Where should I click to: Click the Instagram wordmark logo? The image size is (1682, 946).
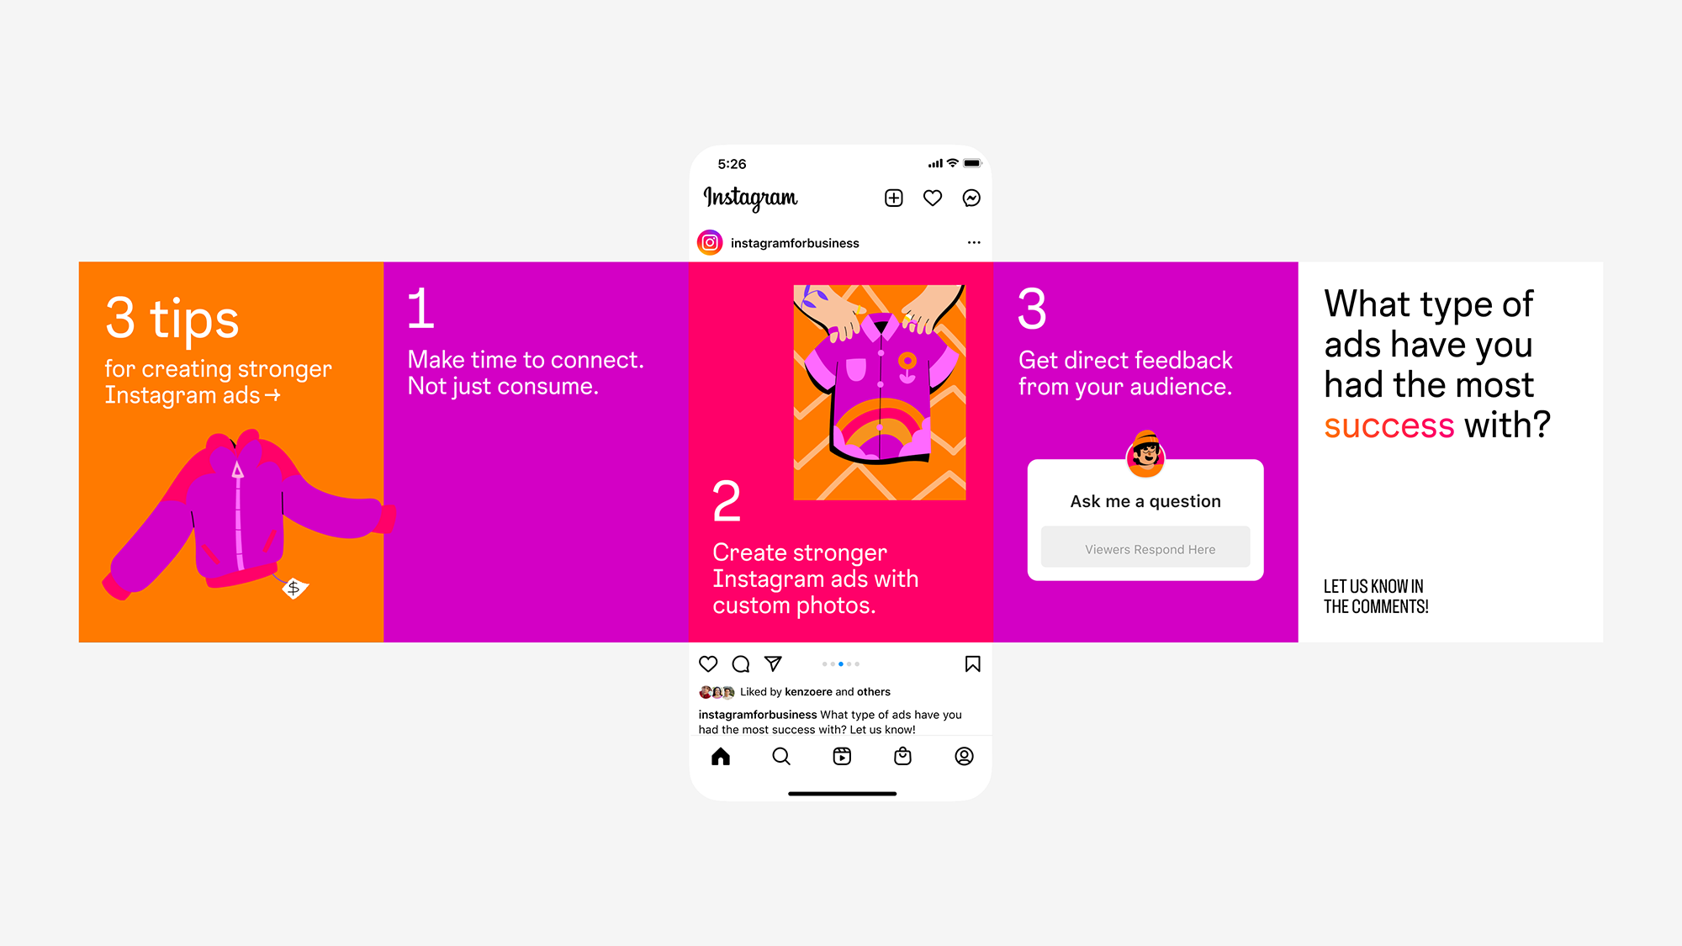click(x=750, y=198)
